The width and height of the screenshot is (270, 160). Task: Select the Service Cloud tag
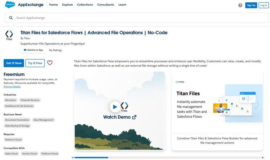[x=30, y=154]
